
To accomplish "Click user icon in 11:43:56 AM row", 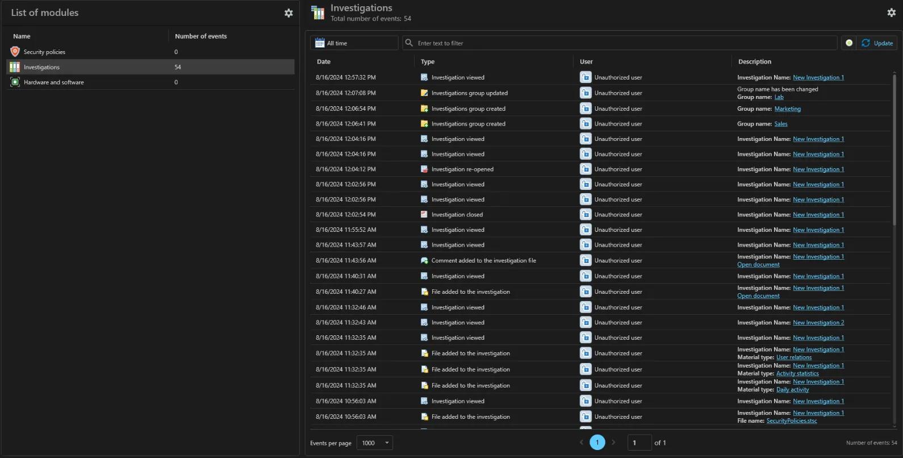I will tap(586, 260).
